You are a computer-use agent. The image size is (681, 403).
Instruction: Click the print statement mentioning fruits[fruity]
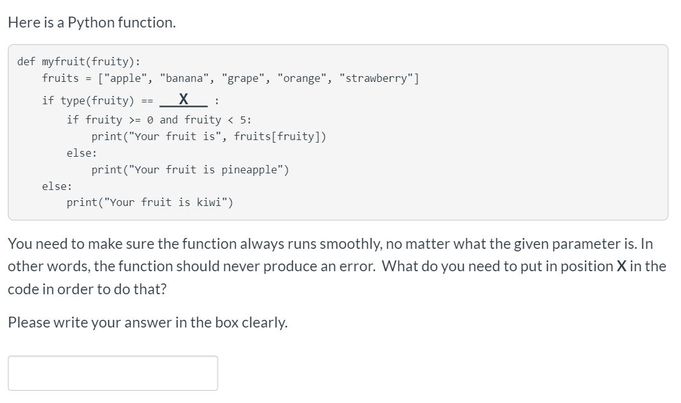click(x=208, y=136)
